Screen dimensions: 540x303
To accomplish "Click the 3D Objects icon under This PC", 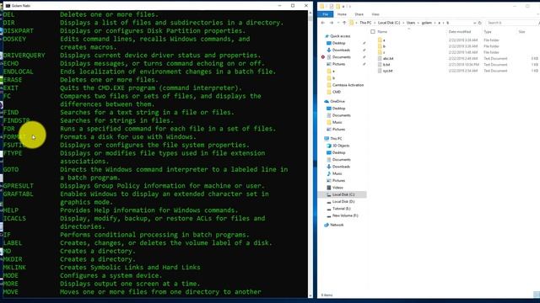I will (x=329, y=146).
